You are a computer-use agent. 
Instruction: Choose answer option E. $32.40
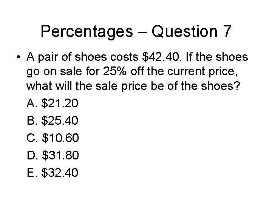[53, 172]
